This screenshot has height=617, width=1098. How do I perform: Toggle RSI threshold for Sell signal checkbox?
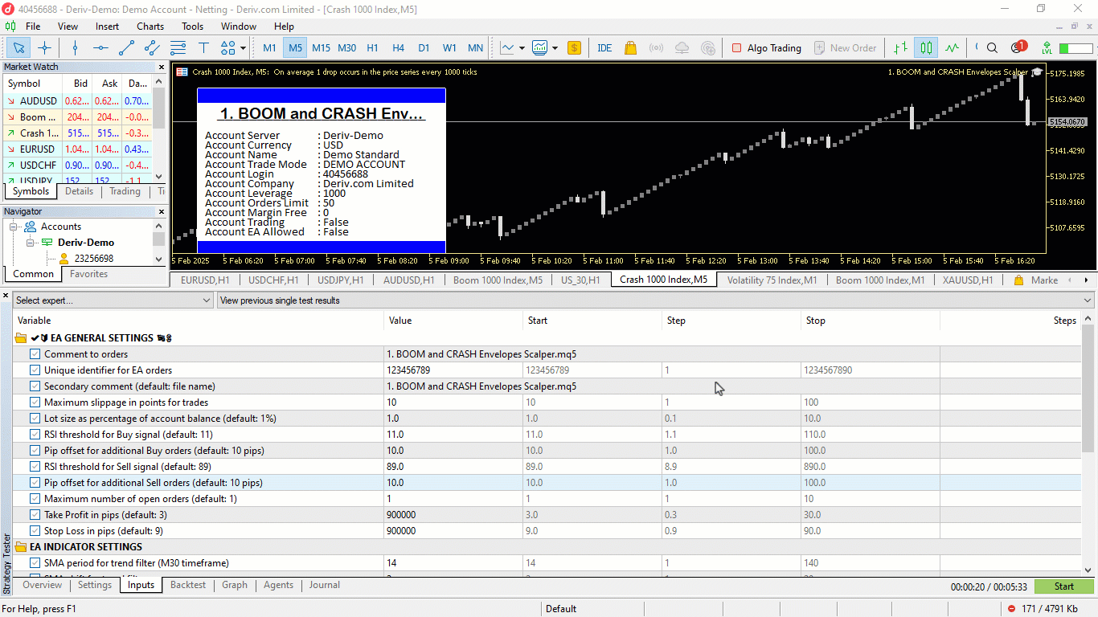click(x=35, y=467)
